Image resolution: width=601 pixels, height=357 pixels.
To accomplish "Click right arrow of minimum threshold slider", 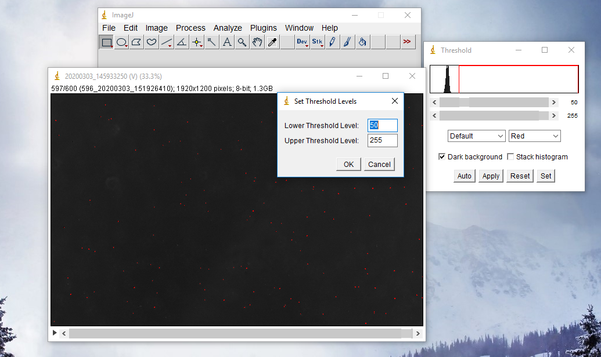I will pyautogui.click(x=553, y=102).
